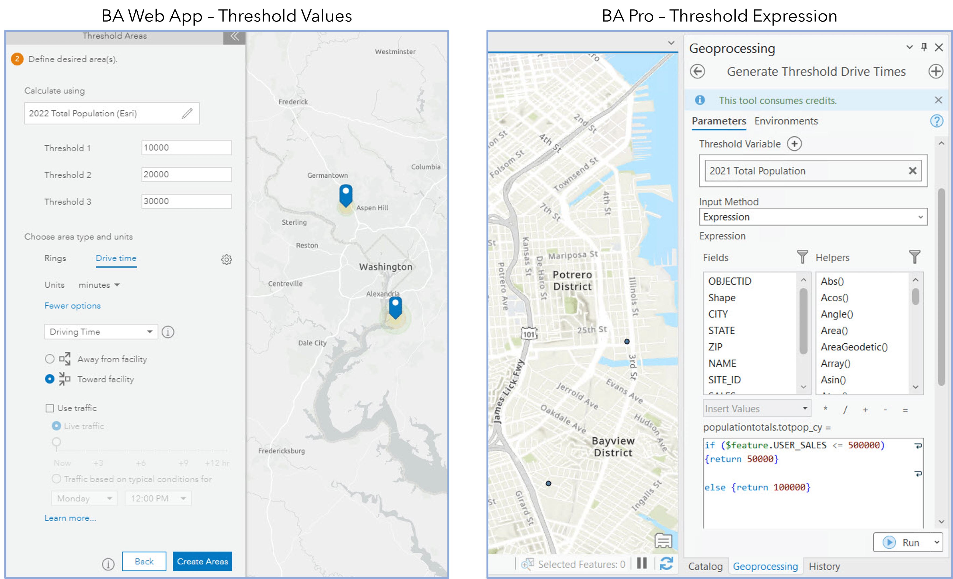Pause map drawing
The width and height of the screenshot is (953, 579).
tap(642, 564)
